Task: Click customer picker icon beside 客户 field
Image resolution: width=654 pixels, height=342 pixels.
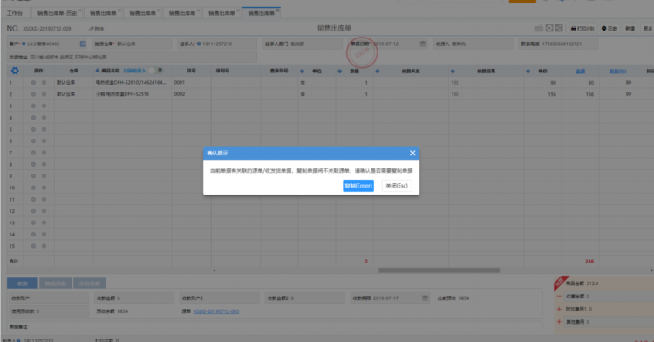Action: coord(83,44)
